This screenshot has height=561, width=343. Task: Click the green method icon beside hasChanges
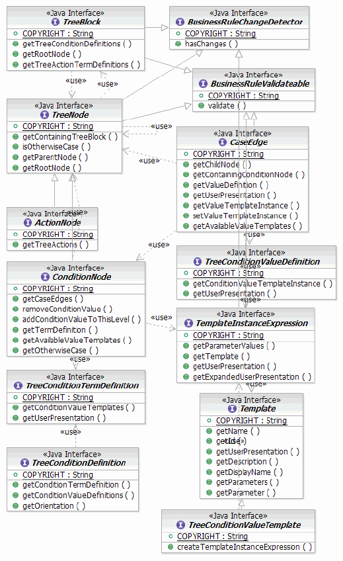pos(178,44)
